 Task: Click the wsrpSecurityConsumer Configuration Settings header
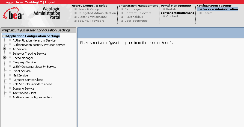coord(36,30)
